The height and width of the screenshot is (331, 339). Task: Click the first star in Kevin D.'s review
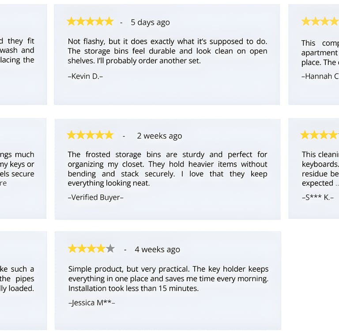71,22
